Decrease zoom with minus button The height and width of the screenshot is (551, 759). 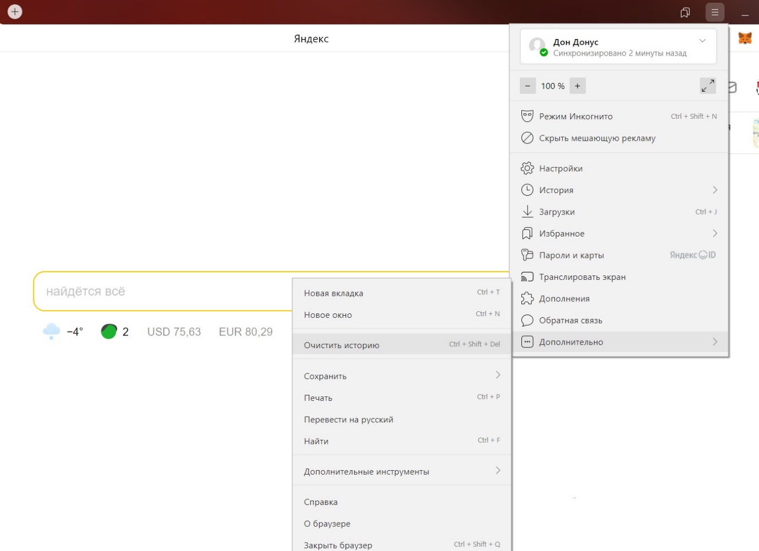527,86
